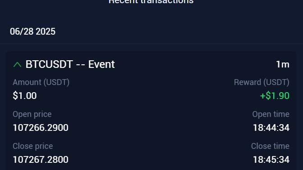Screen dimensions: 303x170
Task: Click the 1m duration label
Action: [283, 64]
